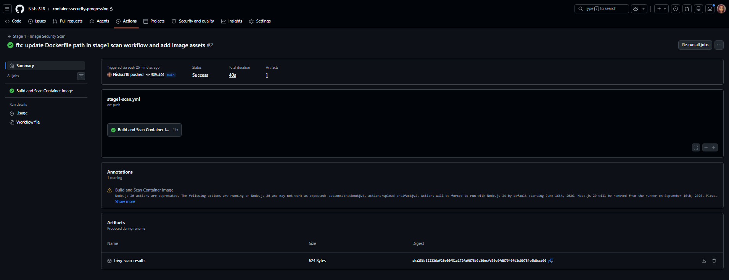Zoom out the workflow graph

[706, 148]
